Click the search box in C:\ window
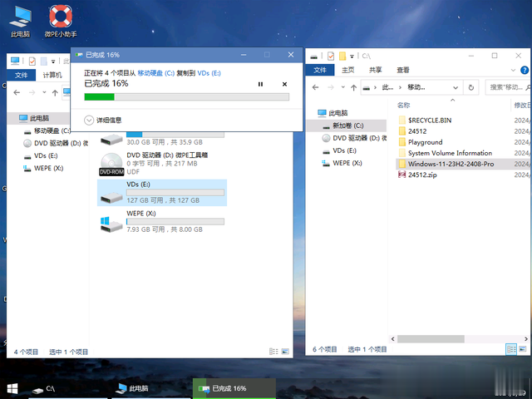Image resolution: width=532 pixels, height=399 pixels. click(508, 87)
